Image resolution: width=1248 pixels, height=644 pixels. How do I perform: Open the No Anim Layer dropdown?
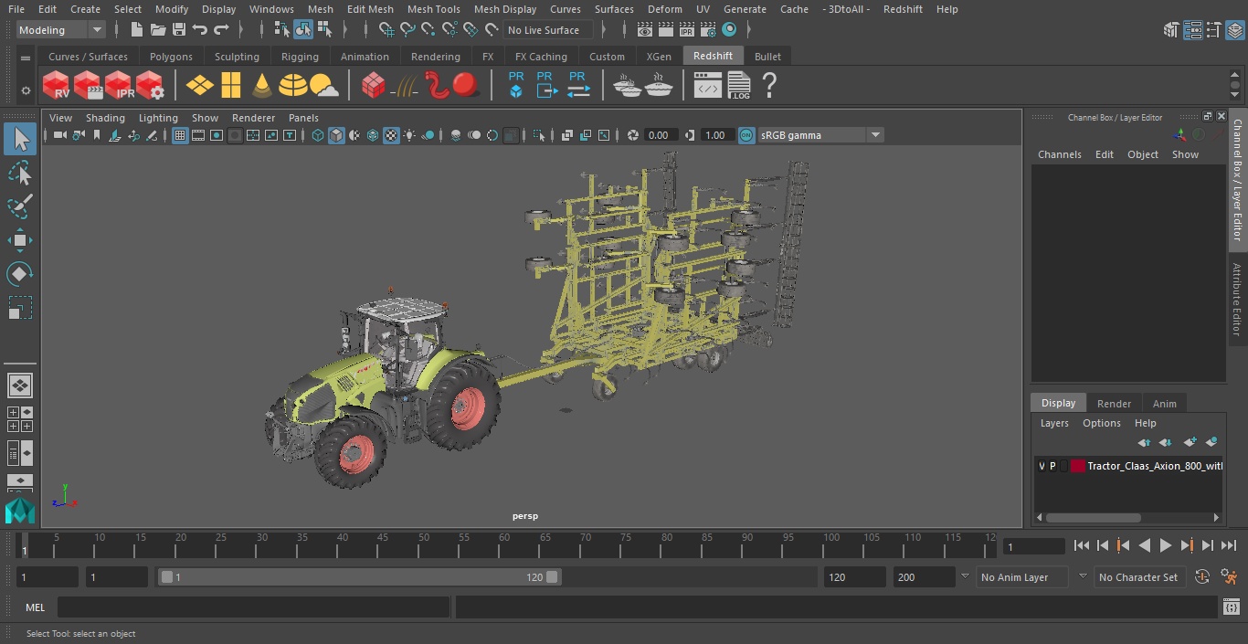[x=1022, y=577]
